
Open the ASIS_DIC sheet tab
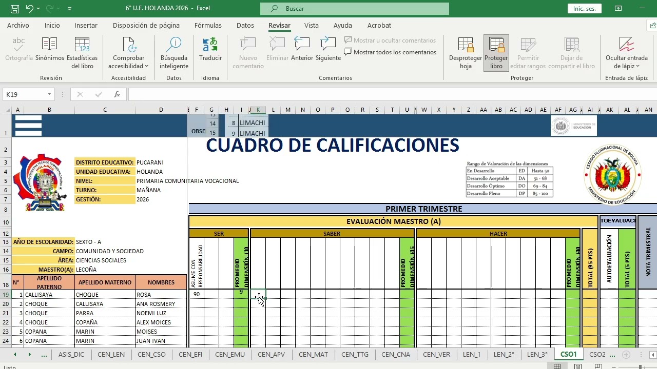coord(71,355)
